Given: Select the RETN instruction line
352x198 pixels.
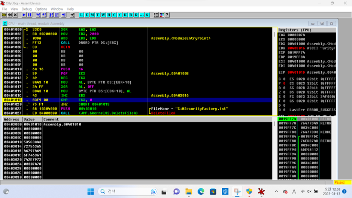Looking at the screenshot, I should coord(137,47).
